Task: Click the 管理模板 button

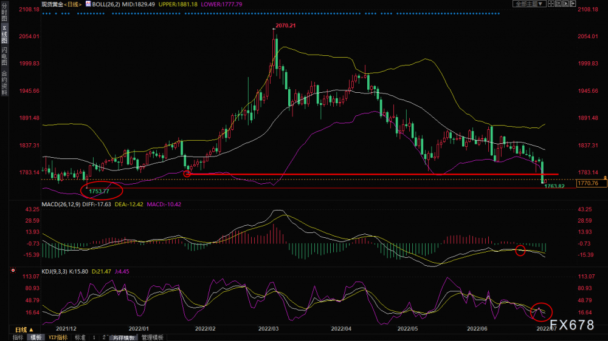Action: (x=152, y=337)
